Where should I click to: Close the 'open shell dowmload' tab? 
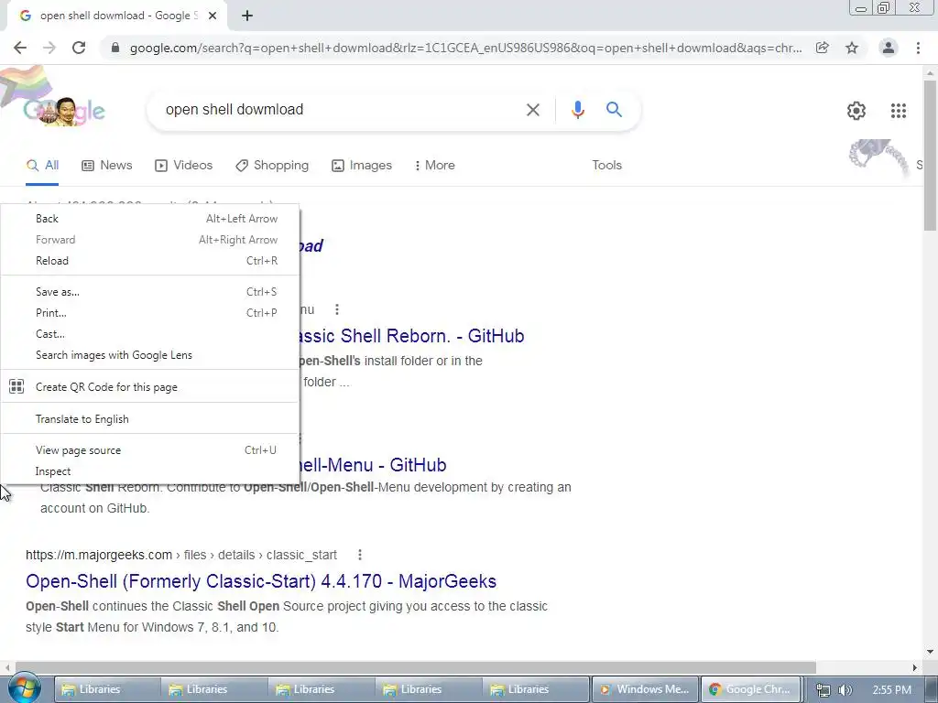click(213, 16)
